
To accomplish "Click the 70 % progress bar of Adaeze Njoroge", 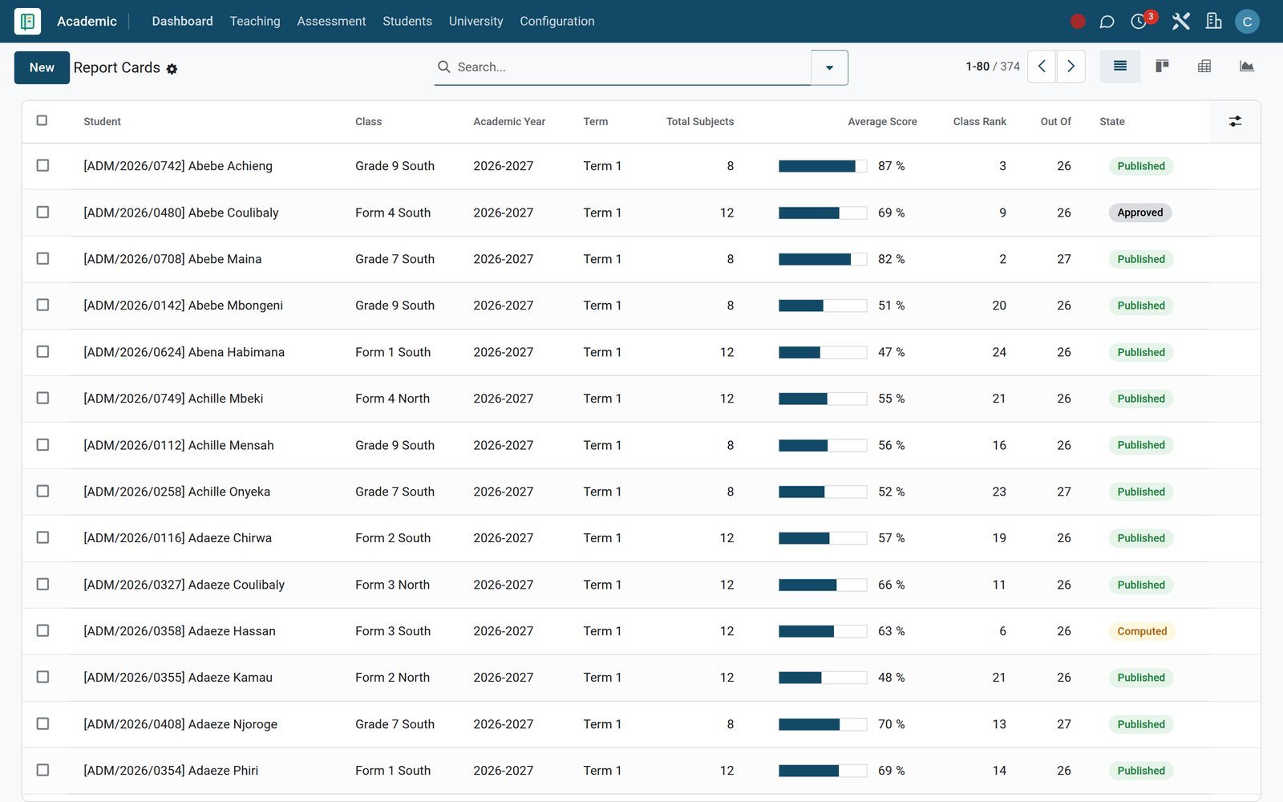I will pyautogui.click(x=822, y=724).
